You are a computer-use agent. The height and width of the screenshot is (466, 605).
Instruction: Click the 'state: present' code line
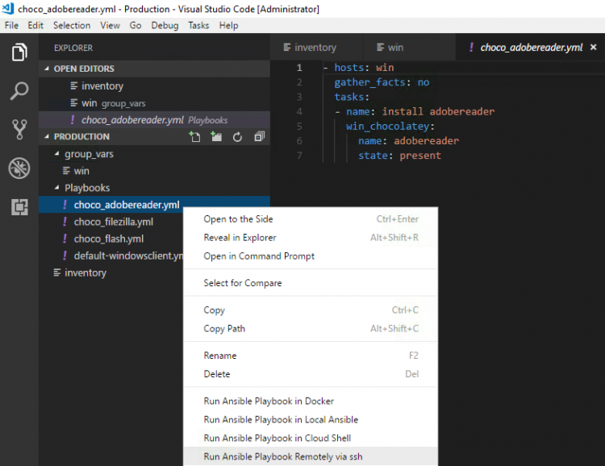click(399, 156)
